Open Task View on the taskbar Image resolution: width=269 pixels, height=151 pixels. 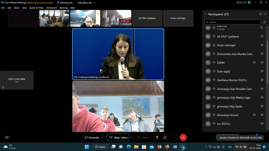[113, 147]
